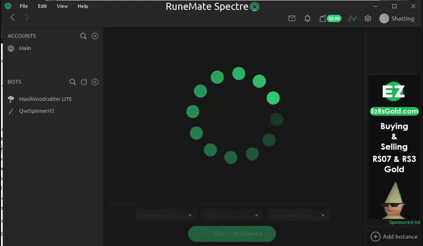The width and height of the screenshot is (423, 246).
Task: Refresh the bots list
Action: click(x=84, y=82)
